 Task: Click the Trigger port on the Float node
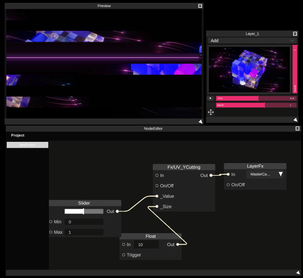click(x=123, y=255)
